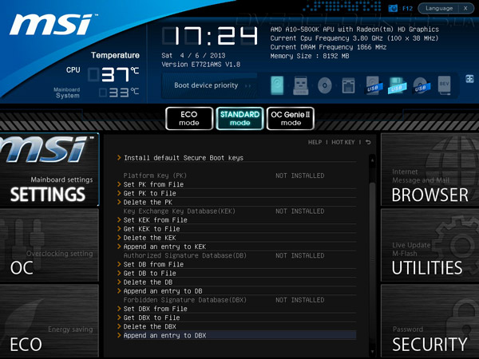Select the USB key boot device icon
The height and width of the screenshot is (359, 479).
pyautogui.click(x=301, y=85)
